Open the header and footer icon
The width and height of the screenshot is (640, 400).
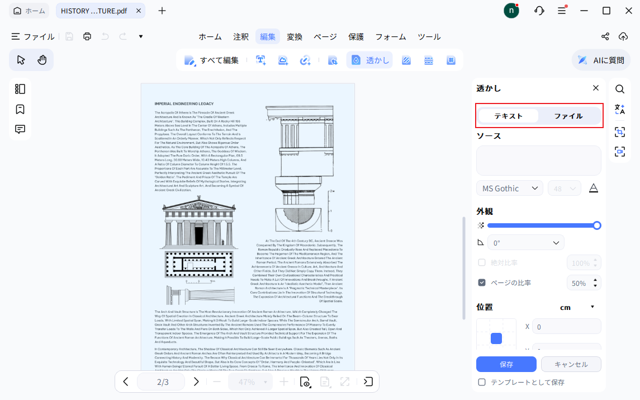click(429, 60)
